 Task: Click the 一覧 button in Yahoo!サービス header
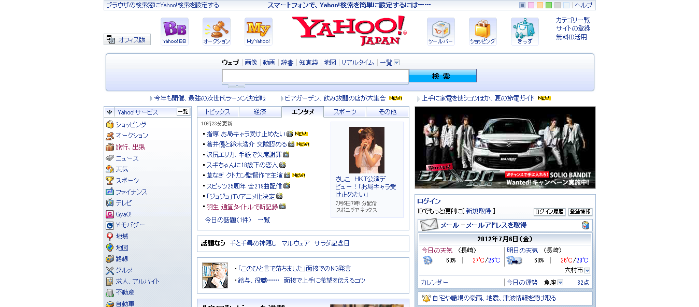click(183, 112)
